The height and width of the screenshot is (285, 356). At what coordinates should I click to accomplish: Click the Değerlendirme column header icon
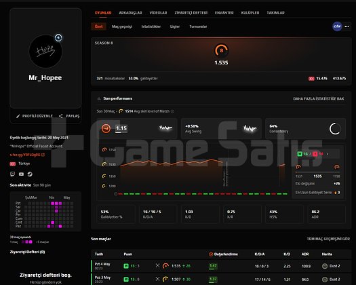point(211,254)
